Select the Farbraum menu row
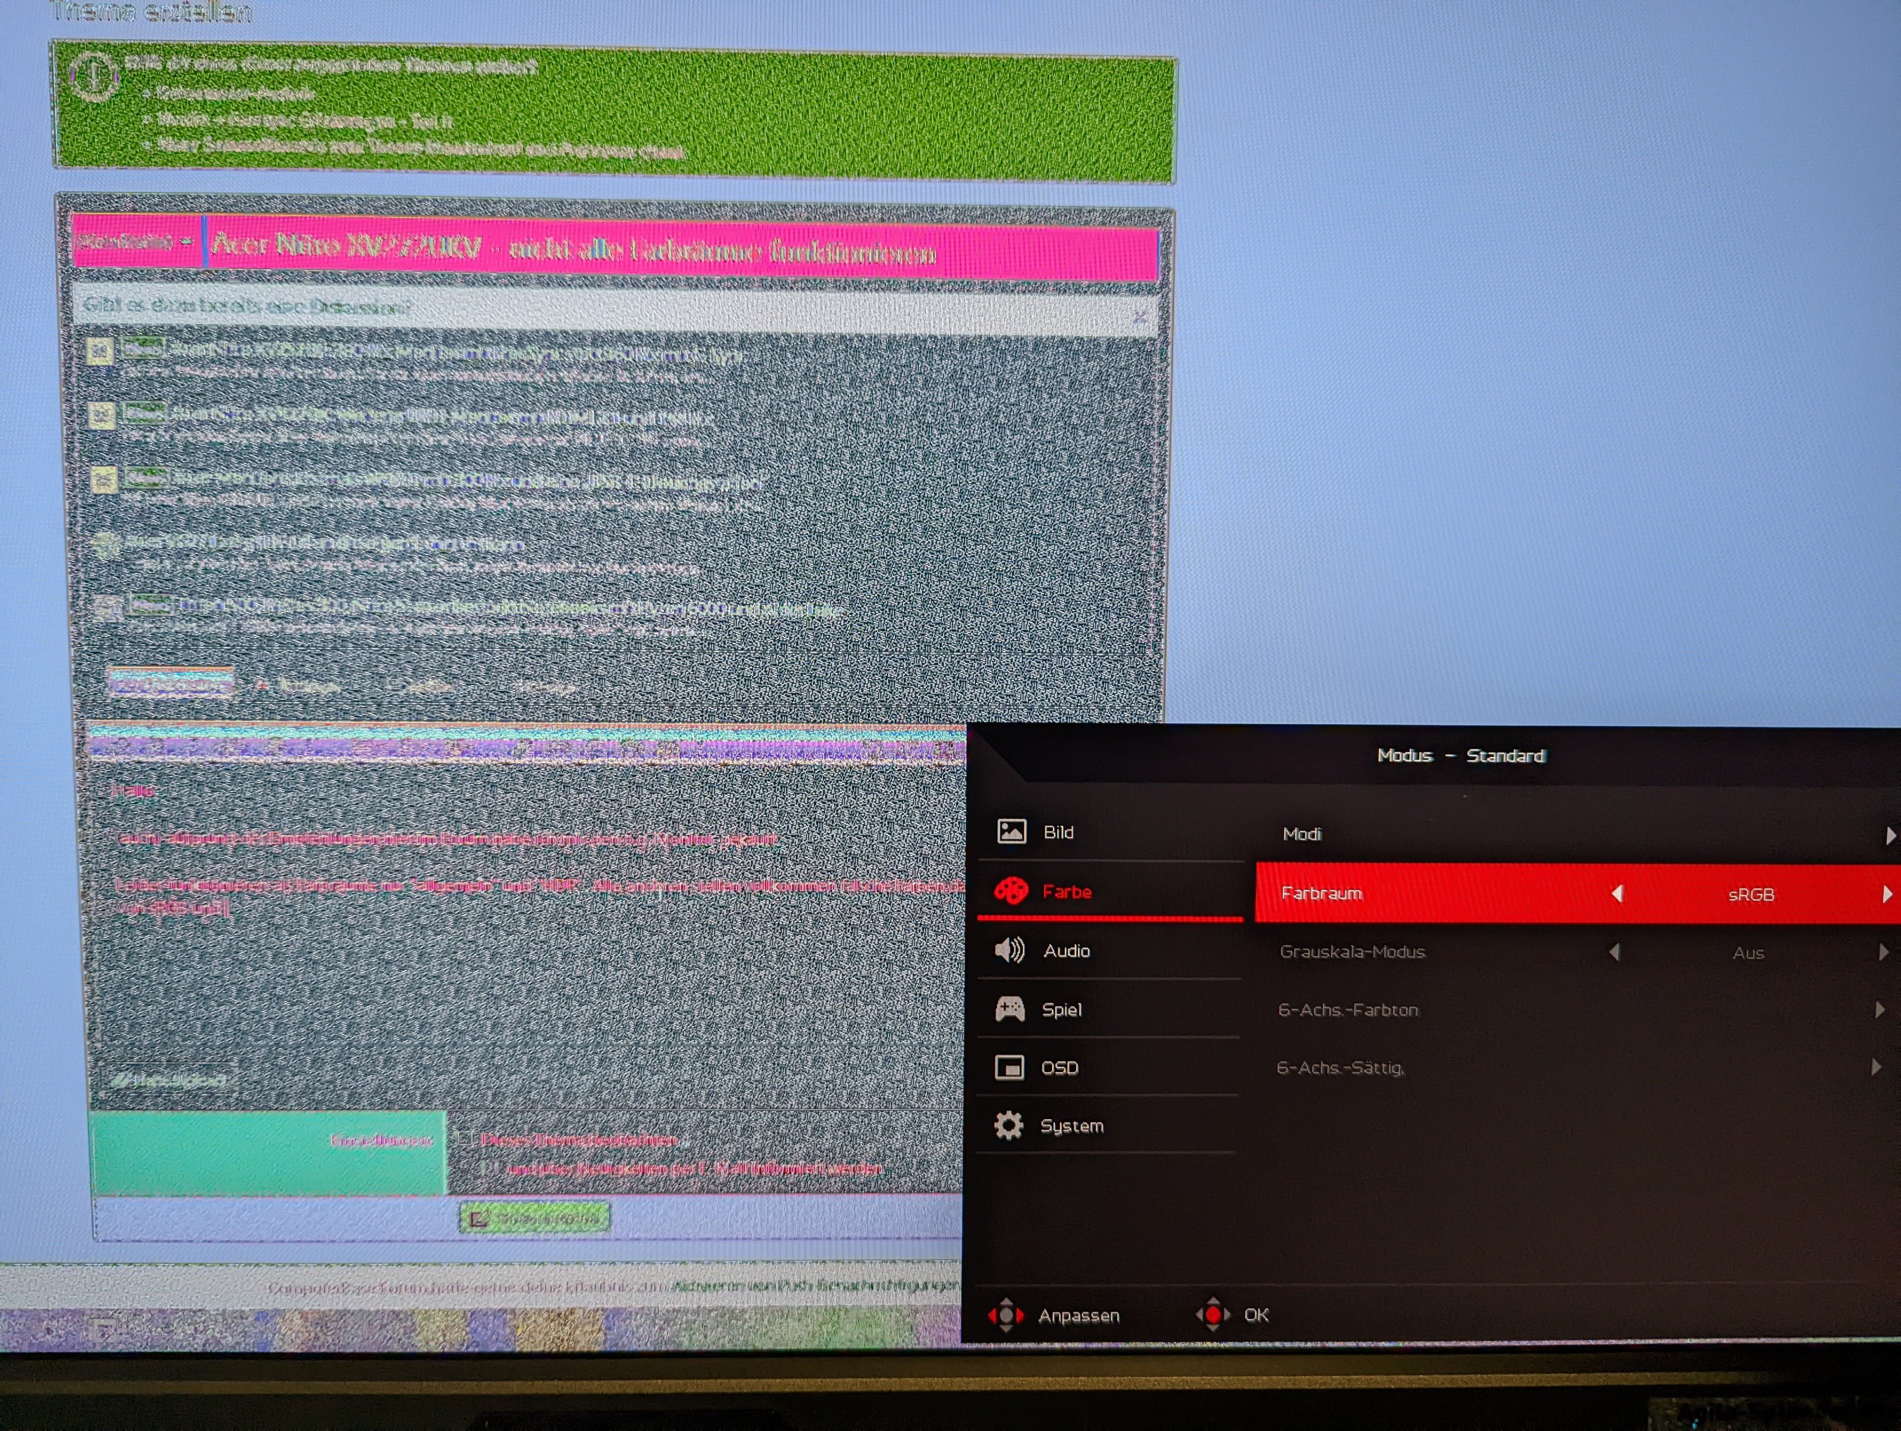 click(1322, 893)
